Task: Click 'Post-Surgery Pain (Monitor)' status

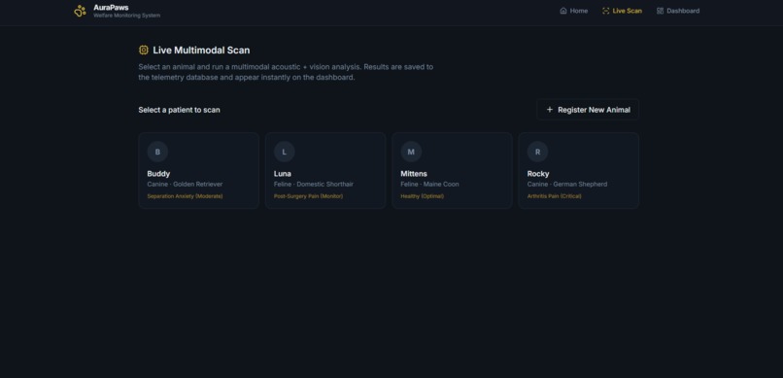Action: 308,196
